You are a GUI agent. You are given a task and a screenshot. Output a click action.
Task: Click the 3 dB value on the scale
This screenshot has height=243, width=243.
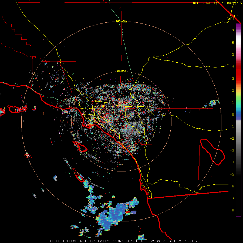click(x=233, y=78)
